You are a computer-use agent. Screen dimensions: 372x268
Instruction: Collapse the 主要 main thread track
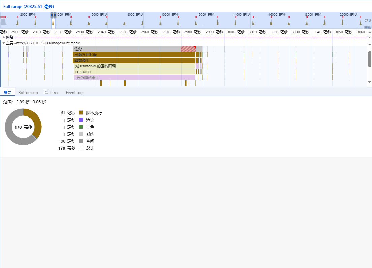4,43
